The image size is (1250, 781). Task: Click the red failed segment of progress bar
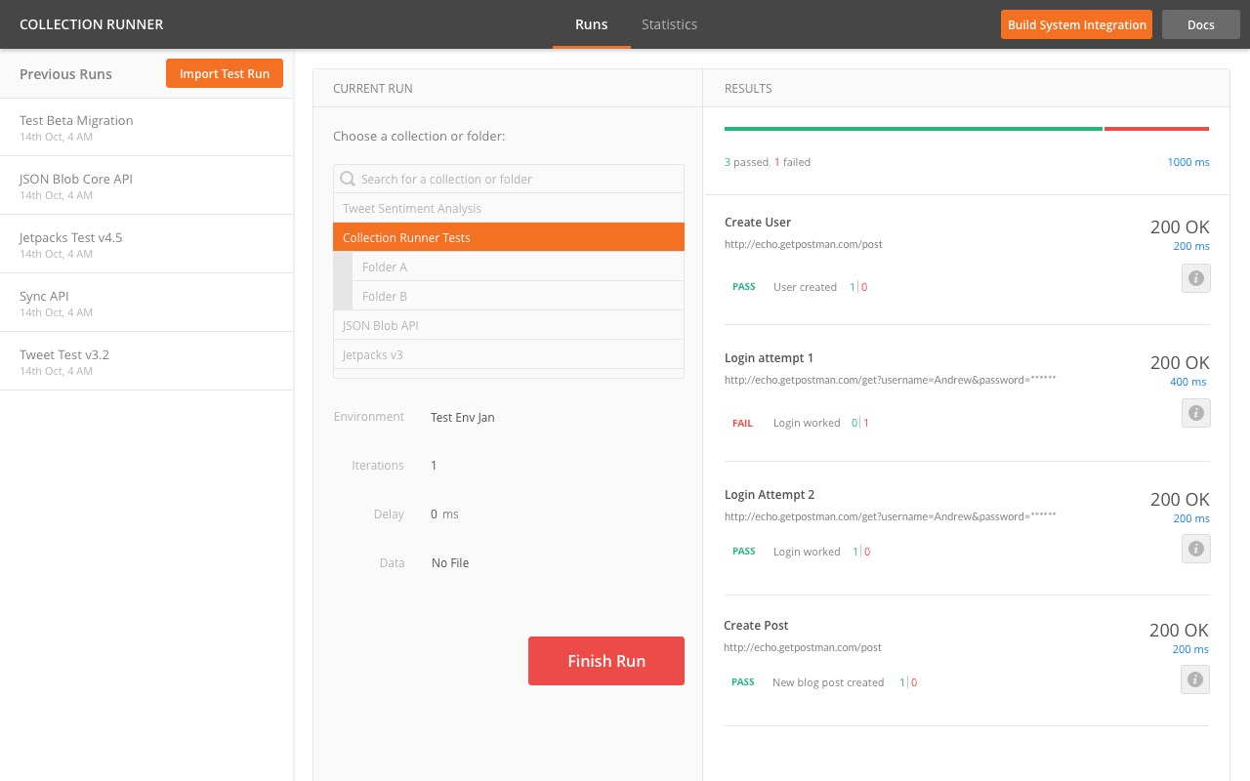tap(1157, 129)
